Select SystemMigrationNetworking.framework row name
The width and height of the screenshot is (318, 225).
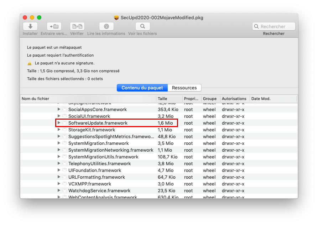click(x=111, y=150)
